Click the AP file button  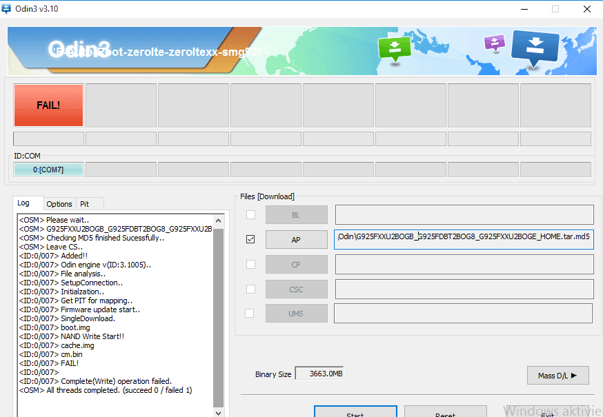pyautogui.click(x=297, y=239)
